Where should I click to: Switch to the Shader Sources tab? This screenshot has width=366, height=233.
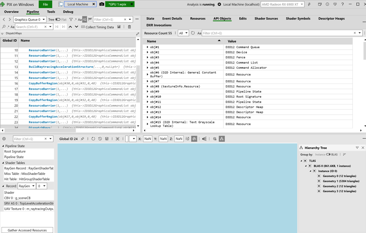(266, 18)
